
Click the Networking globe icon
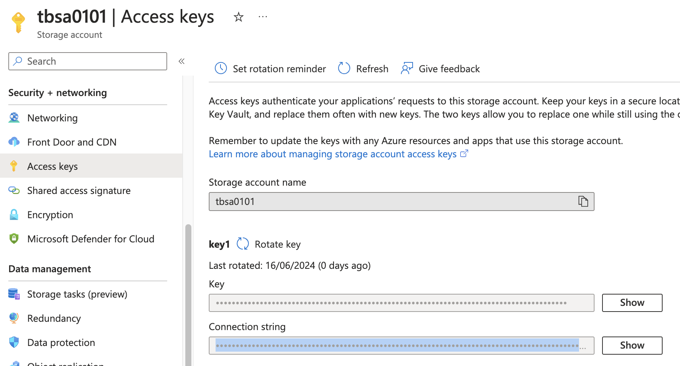14,118
